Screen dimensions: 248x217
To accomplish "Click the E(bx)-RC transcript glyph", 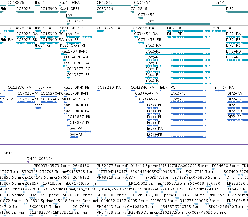I will [x=188, y=31].
